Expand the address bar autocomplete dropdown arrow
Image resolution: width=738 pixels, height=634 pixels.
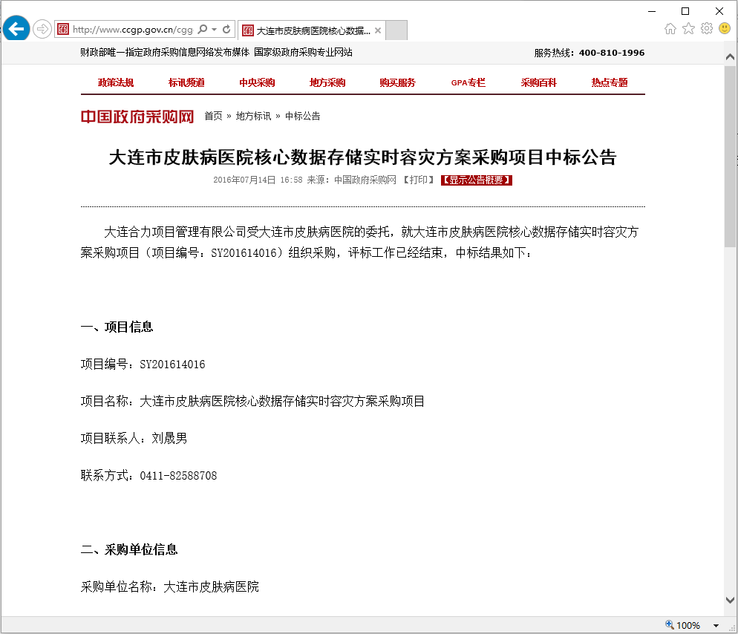coord(215,30)
